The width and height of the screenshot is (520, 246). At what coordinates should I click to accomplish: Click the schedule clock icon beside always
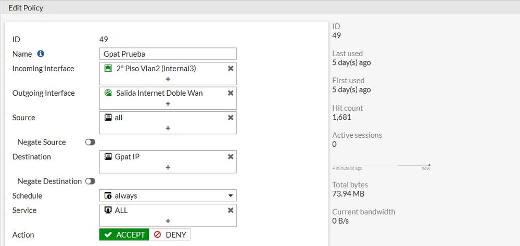tap(108, 196)
